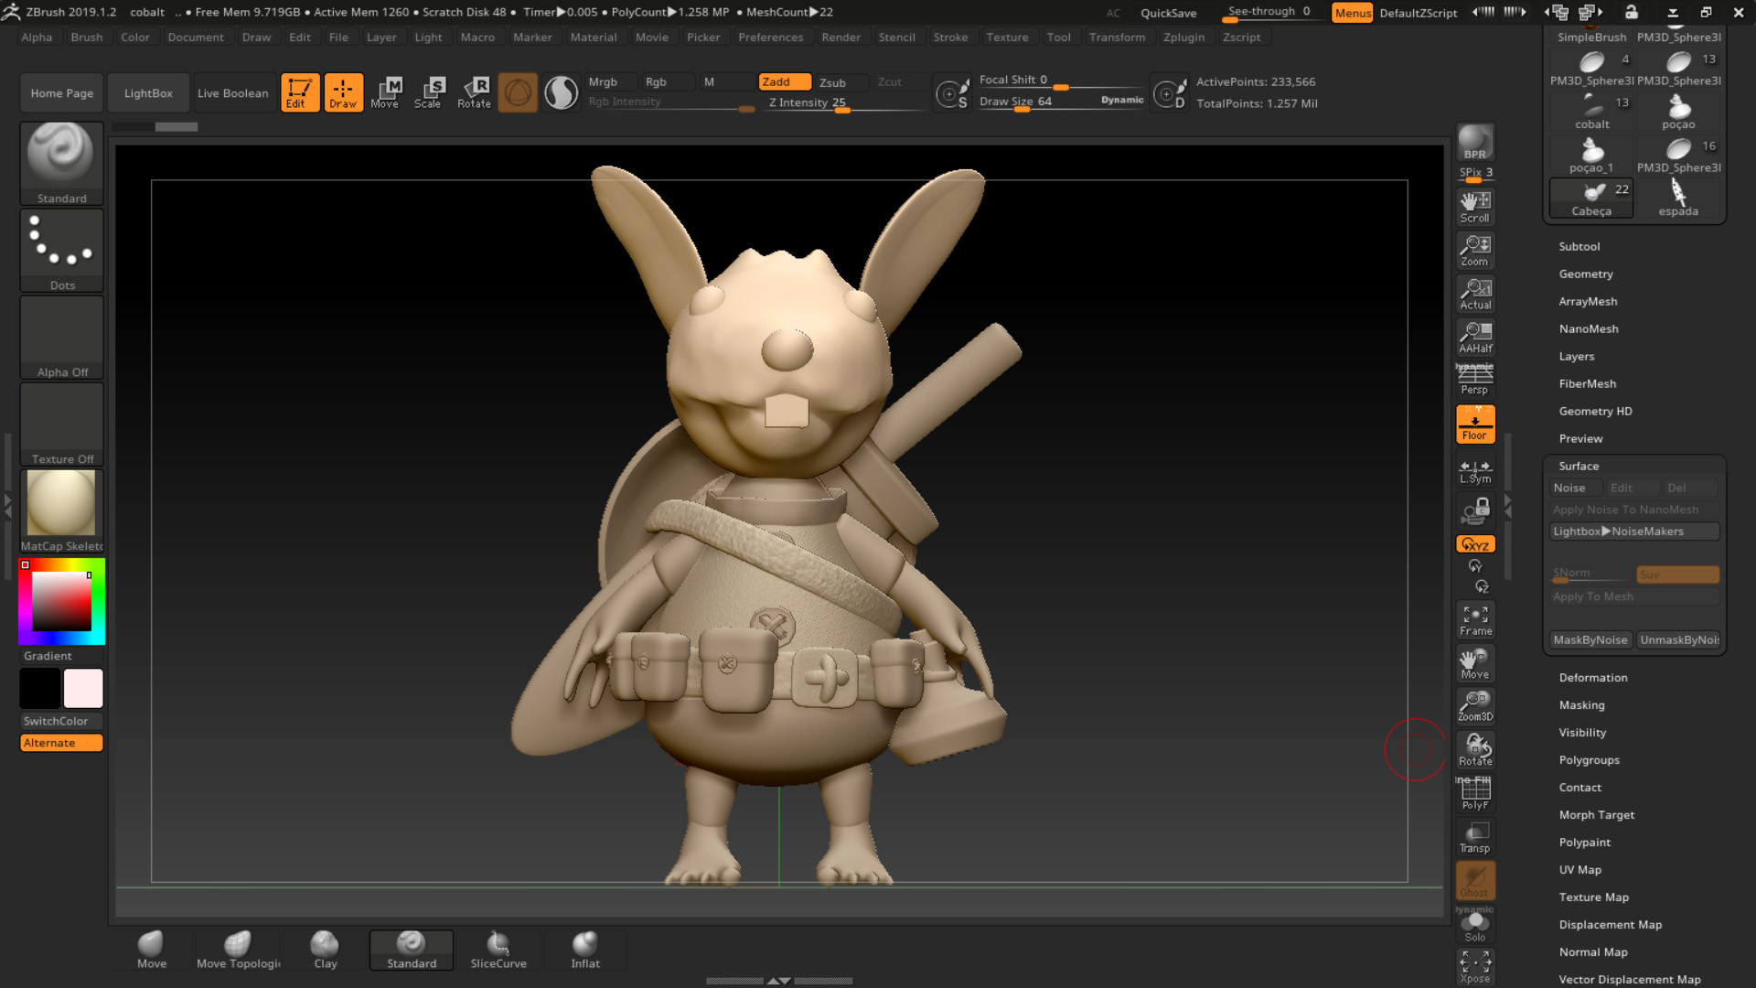Click the sphere material icon beside Rotate

tap(518, 92)
